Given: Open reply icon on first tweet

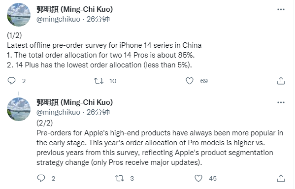Looking at the screenshot, I should point(11,81).
